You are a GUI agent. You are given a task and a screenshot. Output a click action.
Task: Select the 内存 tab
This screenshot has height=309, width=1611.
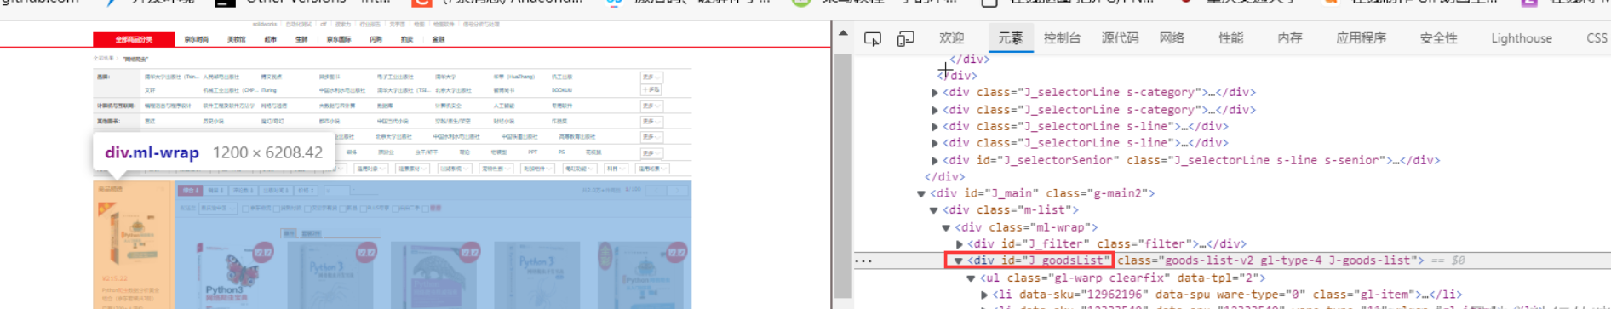tap(1289, 38)
